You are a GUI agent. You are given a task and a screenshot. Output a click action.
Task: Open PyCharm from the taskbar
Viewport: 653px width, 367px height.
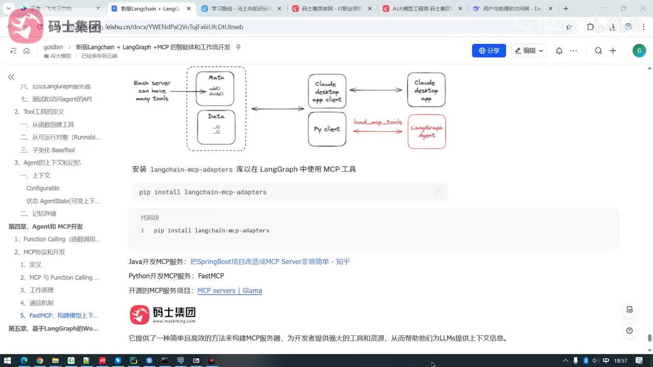tap(134, 360)
